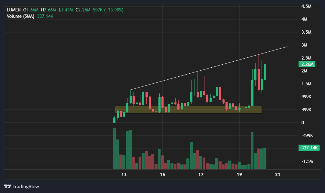Click the TradingView logo link
The image size is (325, 193).
[22, 187]
